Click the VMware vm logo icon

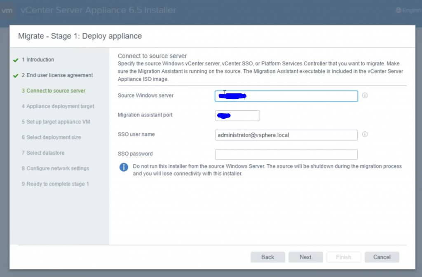[7, 10]
